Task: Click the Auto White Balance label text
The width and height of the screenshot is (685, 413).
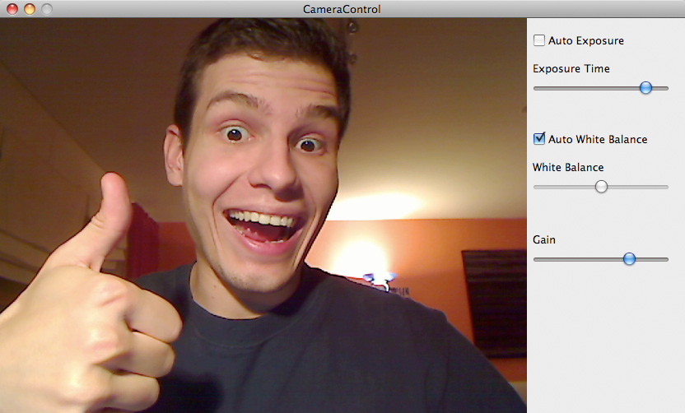Action: pyautogui.click(x=597, y=139)
